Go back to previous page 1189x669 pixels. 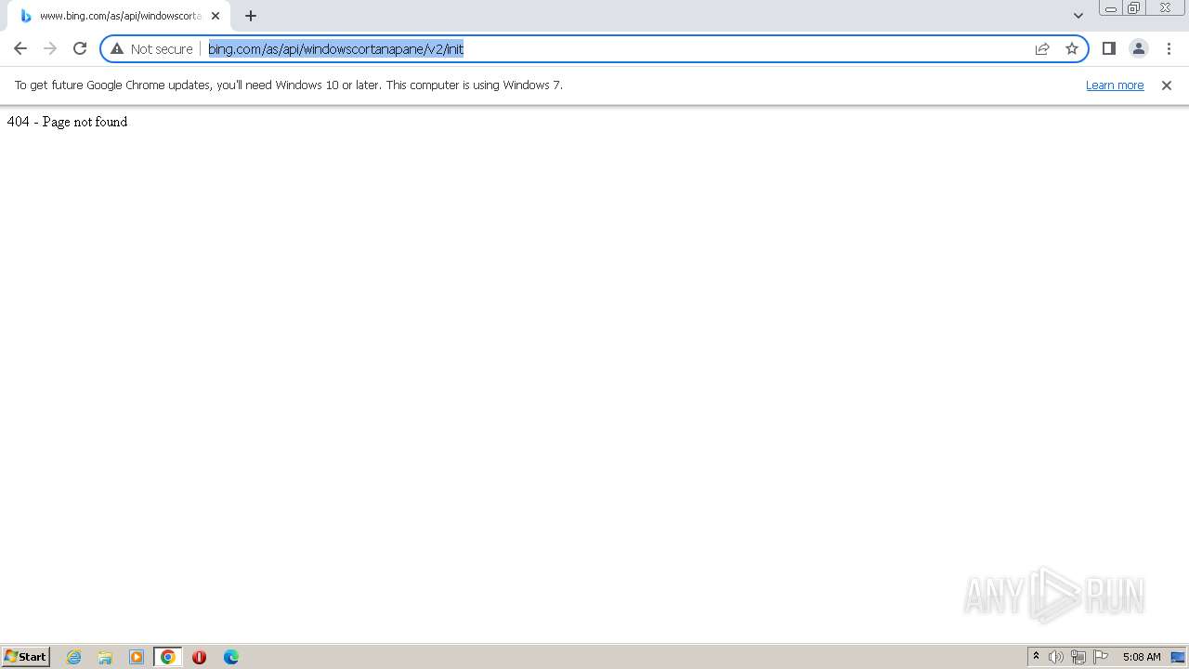(x=20, y=48)
